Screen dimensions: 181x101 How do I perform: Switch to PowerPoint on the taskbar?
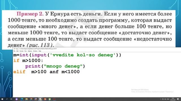[x=45, y=99]
